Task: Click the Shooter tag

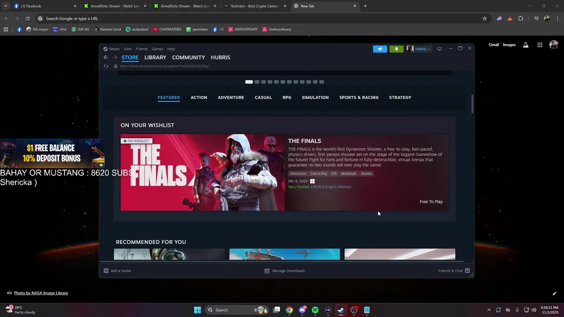Action: pos(367,173)
